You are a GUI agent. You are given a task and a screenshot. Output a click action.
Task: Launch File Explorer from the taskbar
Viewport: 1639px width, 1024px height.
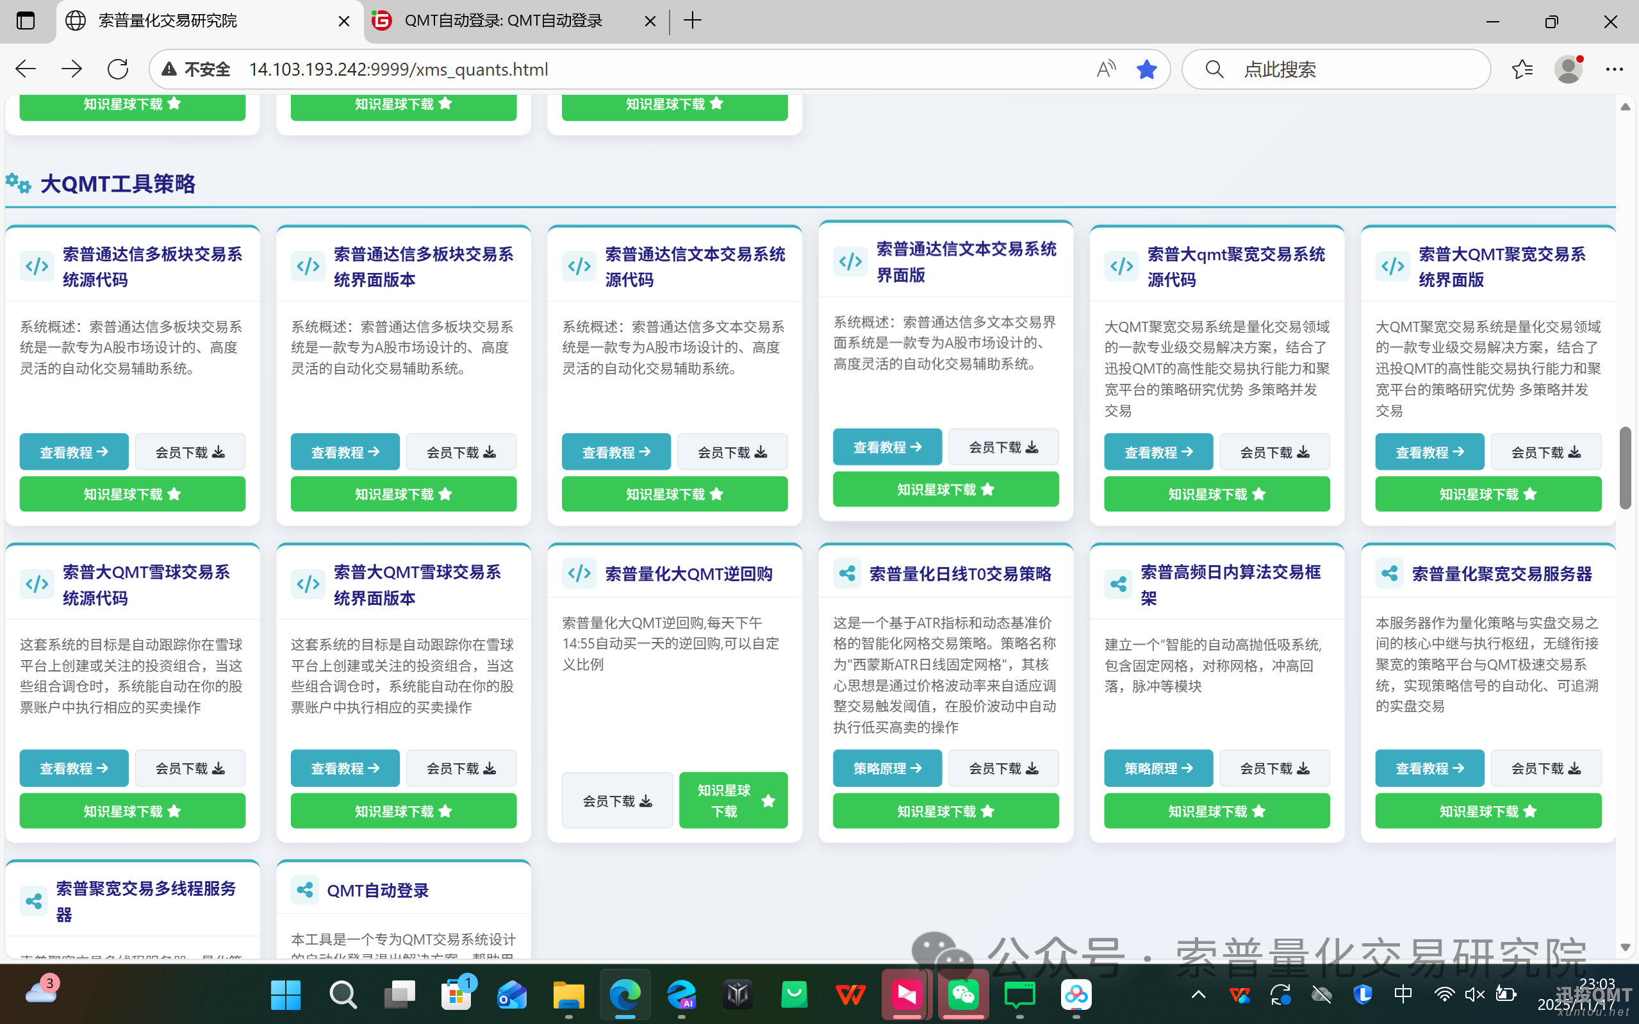coord(569,994)
